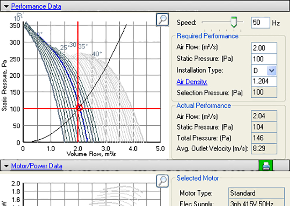Open the Motor/Power Data link

tap(37, 166)
